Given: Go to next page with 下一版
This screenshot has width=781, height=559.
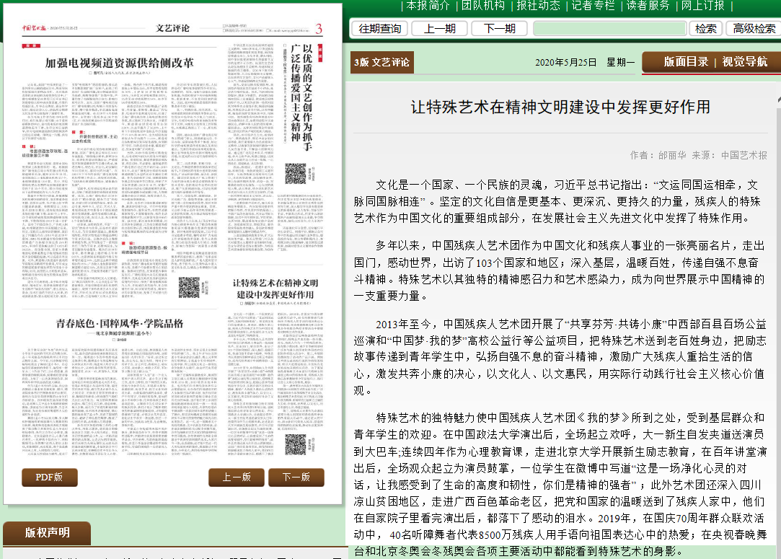Looking at the screenshot, I should pyautogui.click(x=296, y=477).
